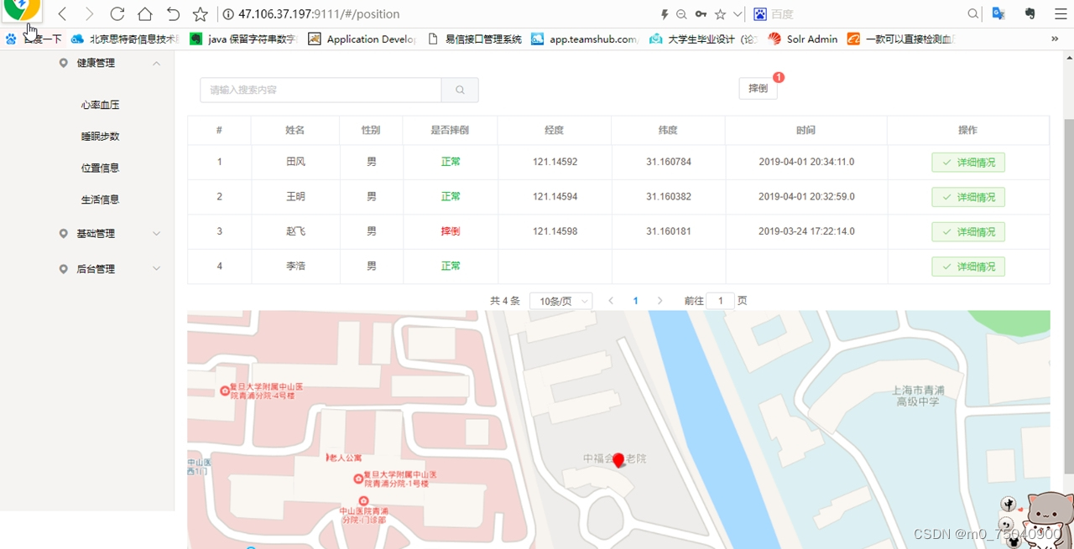Click the red map marker pin
This screenshot has height=549, width=1074.
pos(618,460)
